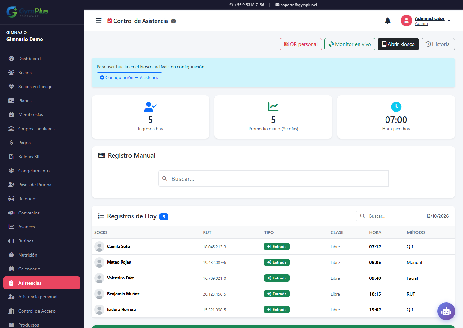Image resolution: width=463 pixels, height=328 pixels.
Task: Launch Monitor en vivo
Action: (x=350, y=44)
